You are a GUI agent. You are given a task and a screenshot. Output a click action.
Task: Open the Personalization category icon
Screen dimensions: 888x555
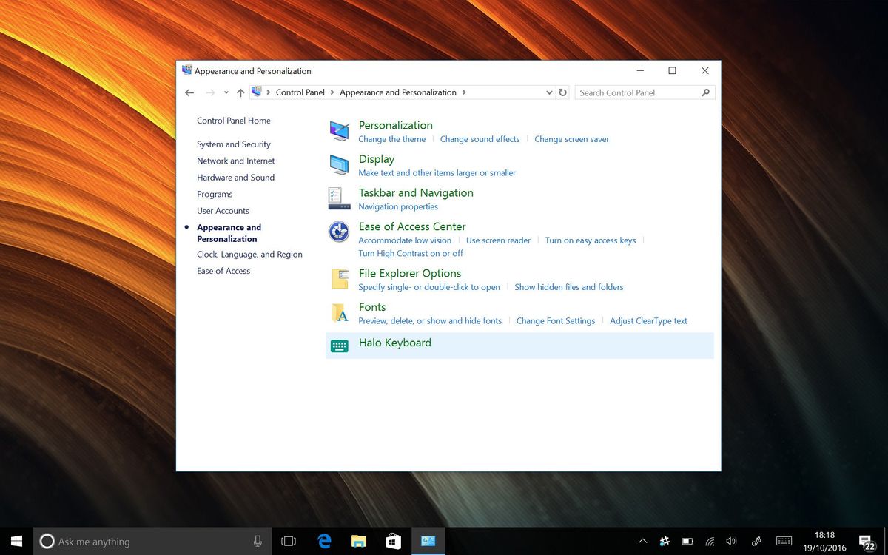339,131
